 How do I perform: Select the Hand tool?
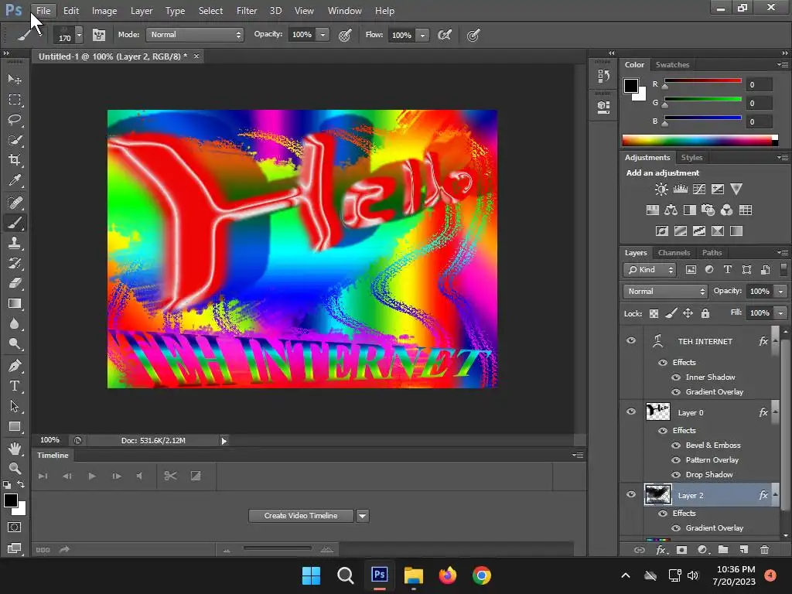pos(15,448)
